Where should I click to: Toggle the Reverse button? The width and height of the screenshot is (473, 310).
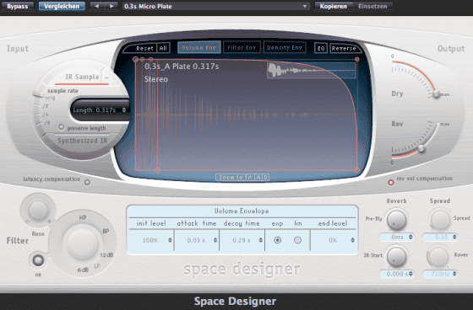pos(344,48)
